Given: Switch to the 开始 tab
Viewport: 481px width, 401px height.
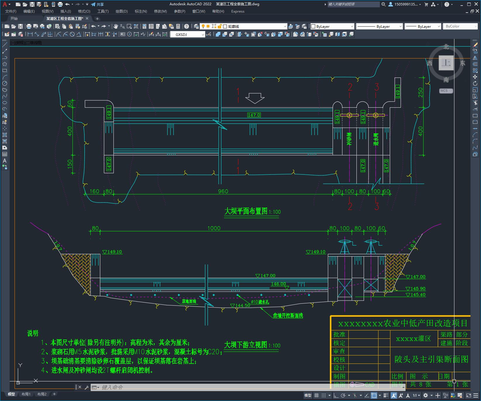Looking at the screenshot, I should pos(14,18).
